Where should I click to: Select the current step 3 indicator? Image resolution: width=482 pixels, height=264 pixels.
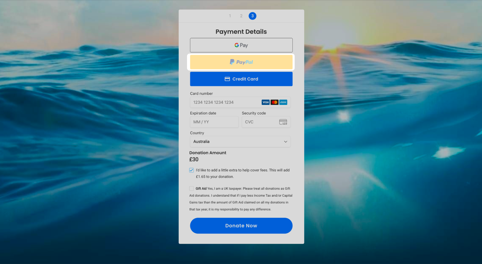(253, 16)
